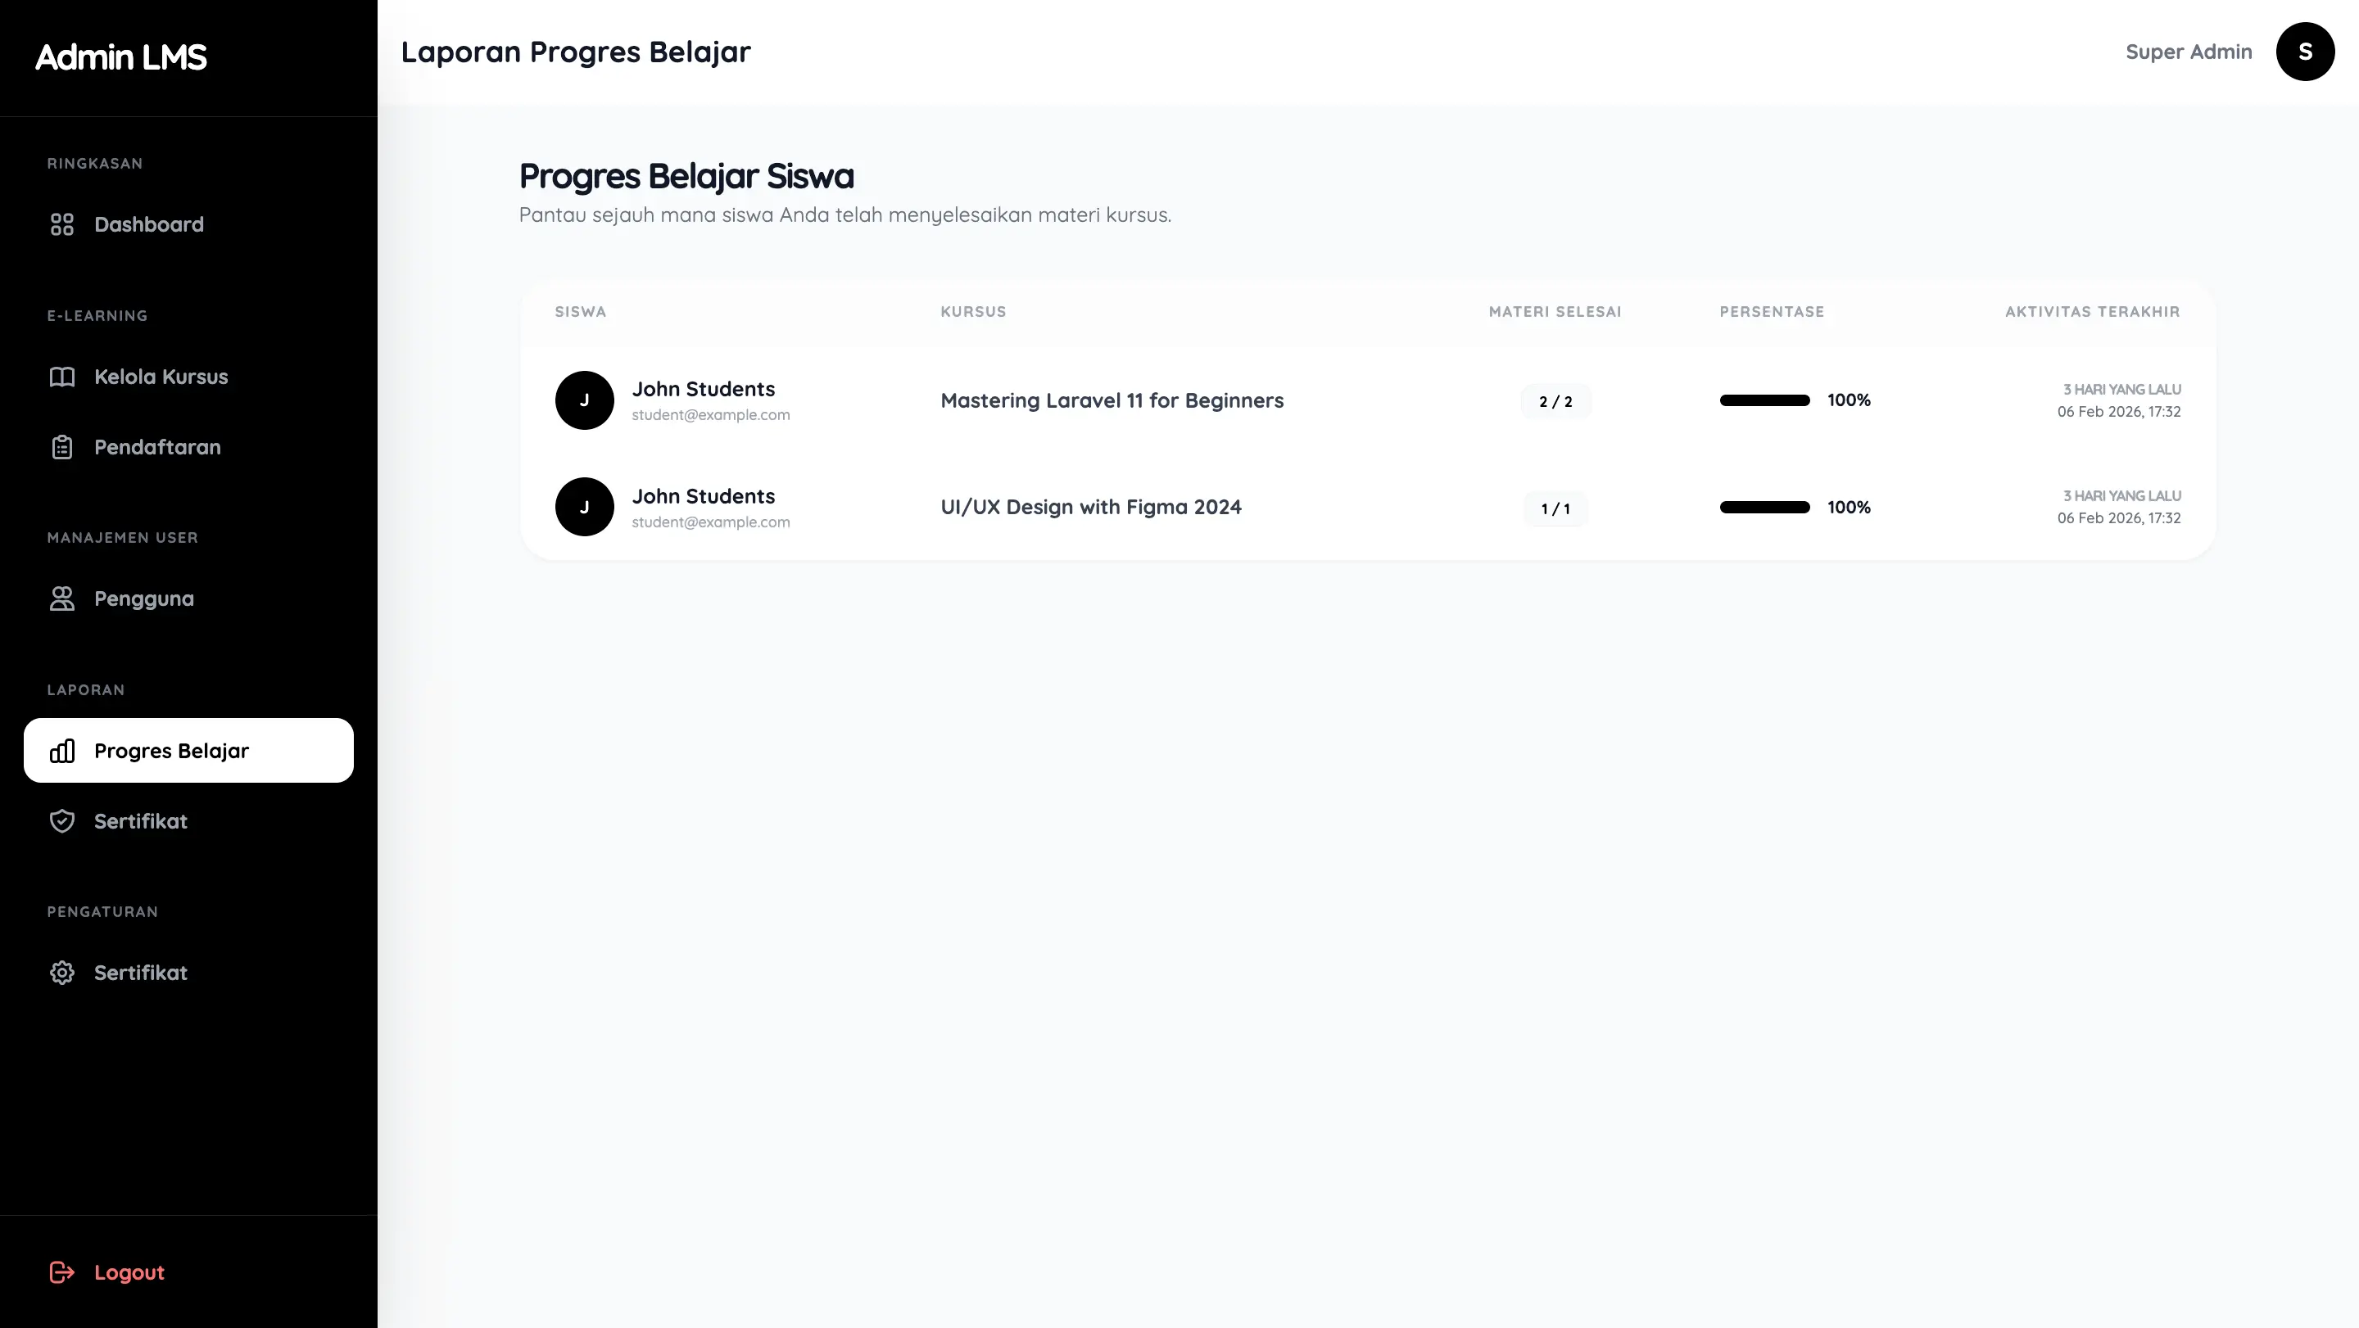Go to the Pendaftaran menu item
The height and width of the screenshot is (1328, 2359).
point(157,448)
